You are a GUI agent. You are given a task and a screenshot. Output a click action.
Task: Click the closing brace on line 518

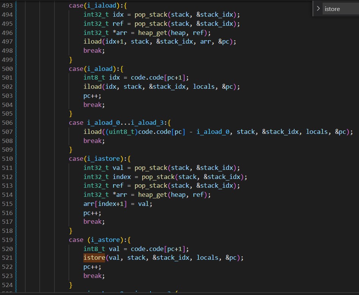pyautogui.click(x=71, y=231)
